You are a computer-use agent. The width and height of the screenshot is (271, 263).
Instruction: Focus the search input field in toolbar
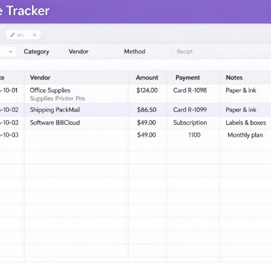(x=23, y=35)
